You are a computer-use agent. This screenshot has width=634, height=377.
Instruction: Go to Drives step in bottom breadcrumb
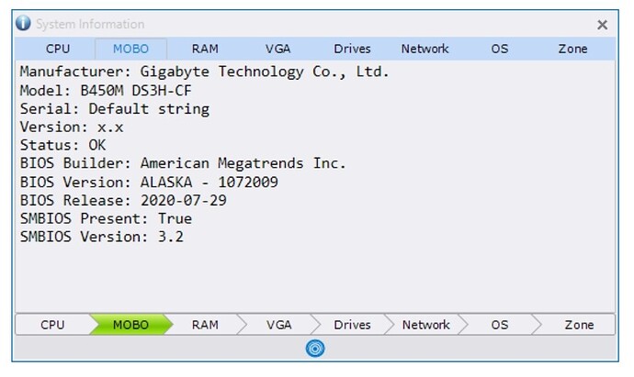click(x=352, y=325)
